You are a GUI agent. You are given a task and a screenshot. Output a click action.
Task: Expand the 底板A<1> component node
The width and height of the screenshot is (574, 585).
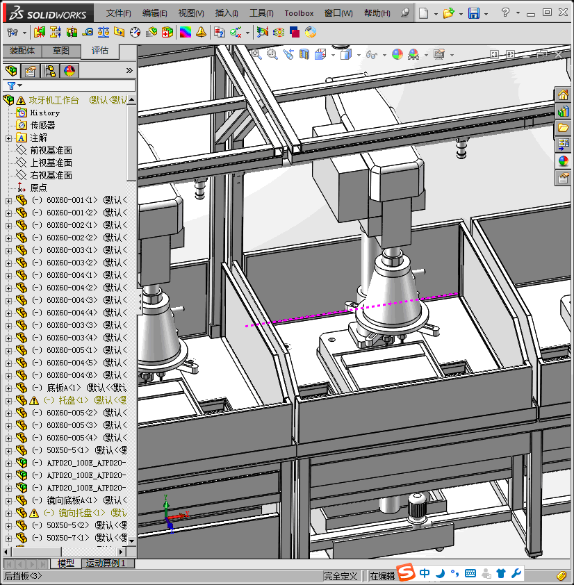8,388
